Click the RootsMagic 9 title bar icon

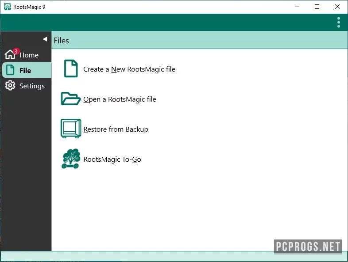tap(8, 7)
